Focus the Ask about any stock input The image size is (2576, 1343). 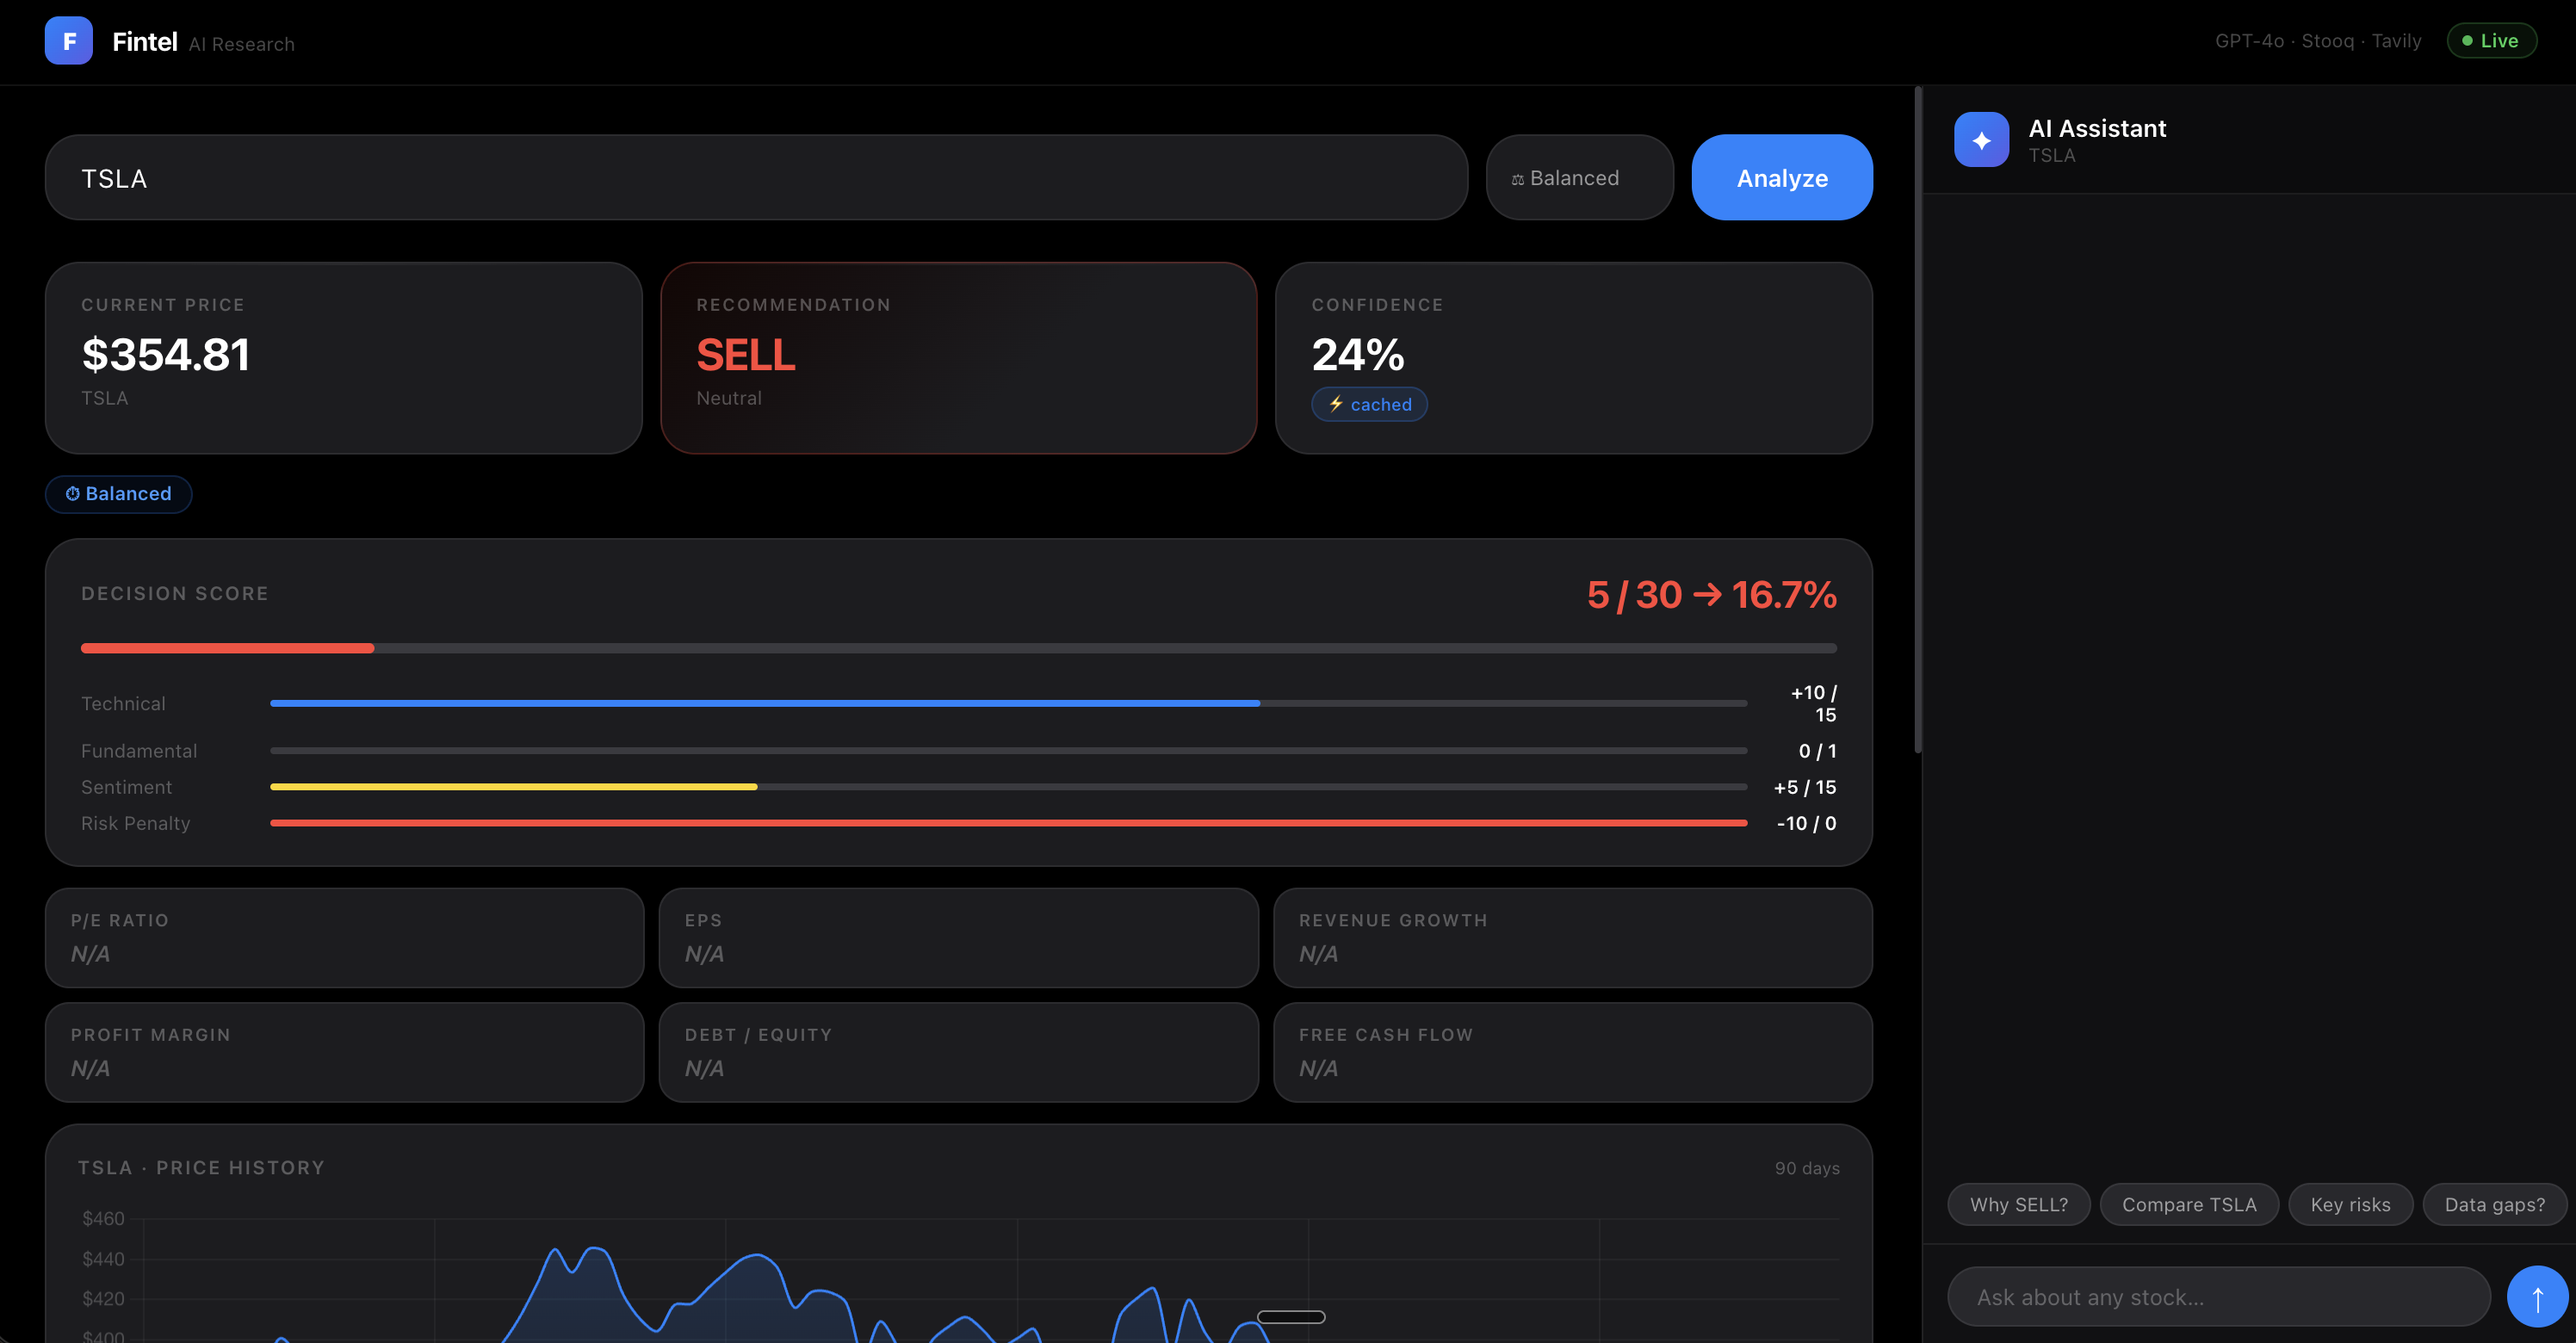coord(2218,1297)
